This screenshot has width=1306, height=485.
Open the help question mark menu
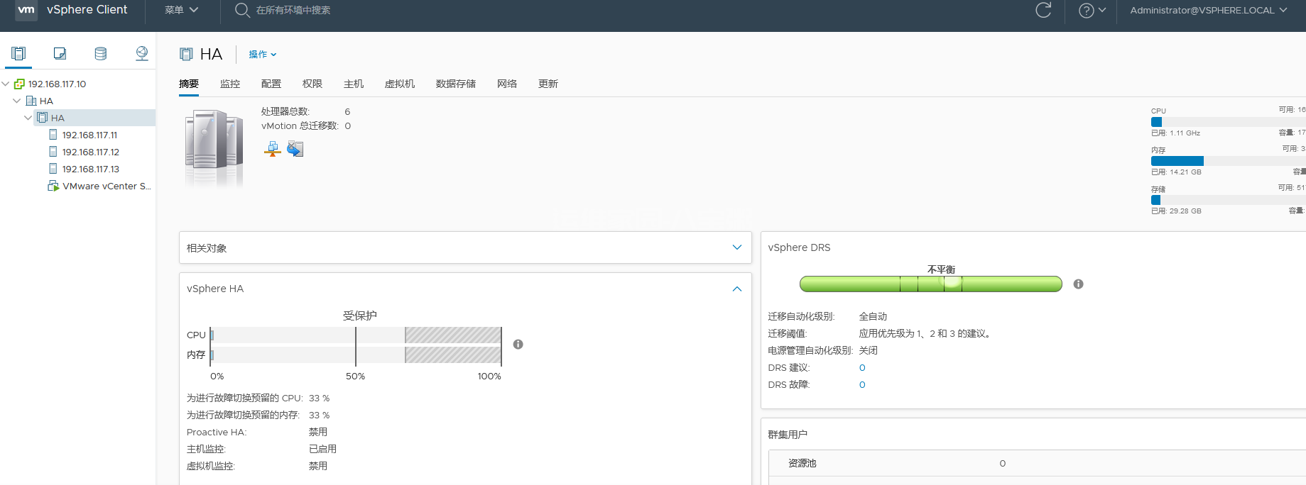[x=1092, y=10]
